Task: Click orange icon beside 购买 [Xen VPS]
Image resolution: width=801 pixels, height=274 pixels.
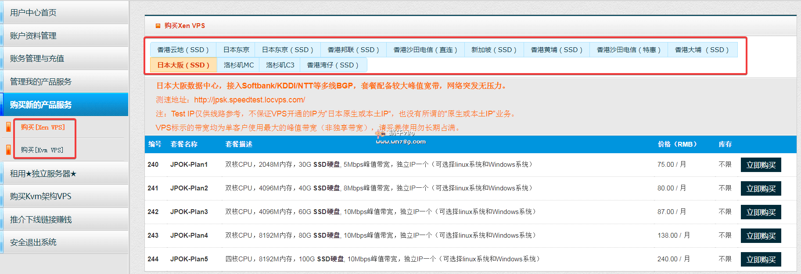Action: [8, 127]
